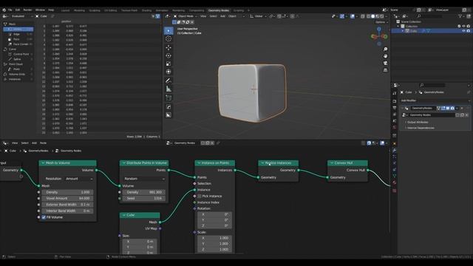Screen dimensions: 473x266
Task: Click the Exterior Band Width field
Action: [x=67, y=205]
